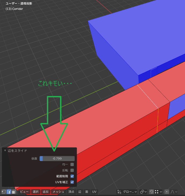Image resolution: width=185 pixels, height=196 pixels.
Task: Switch to vertex select mode
Action: [x=4, y=192]
